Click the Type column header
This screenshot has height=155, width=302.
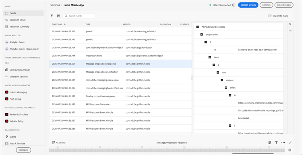pos(88,25)
